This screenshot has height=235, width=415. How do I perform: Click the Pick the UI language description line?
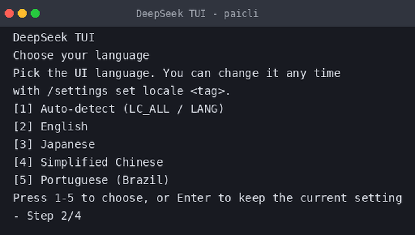(177, 73)
